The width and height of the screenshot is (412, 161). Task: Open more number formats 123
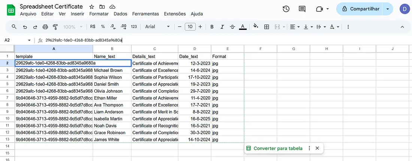click(134, 27)
